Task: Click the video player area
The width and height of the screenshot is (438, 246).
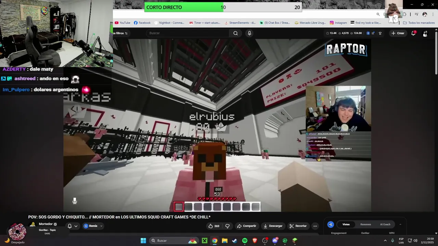Action: (x=217, y=125)
